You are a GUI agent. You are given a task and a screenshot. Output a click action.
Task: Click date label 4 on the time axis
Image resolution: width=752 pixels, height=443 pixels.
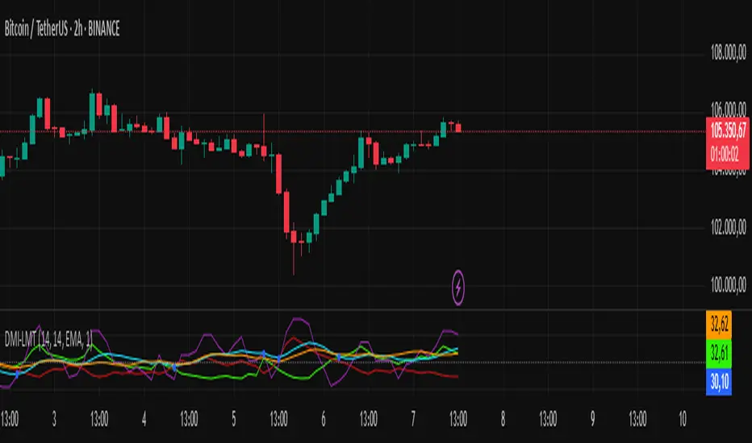(x=144, y=419)
